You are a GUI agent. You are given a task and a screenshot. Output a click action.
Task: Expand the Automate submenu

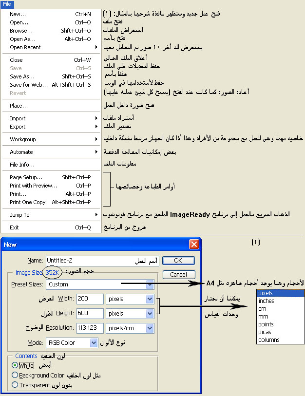[x=51, y=152]
